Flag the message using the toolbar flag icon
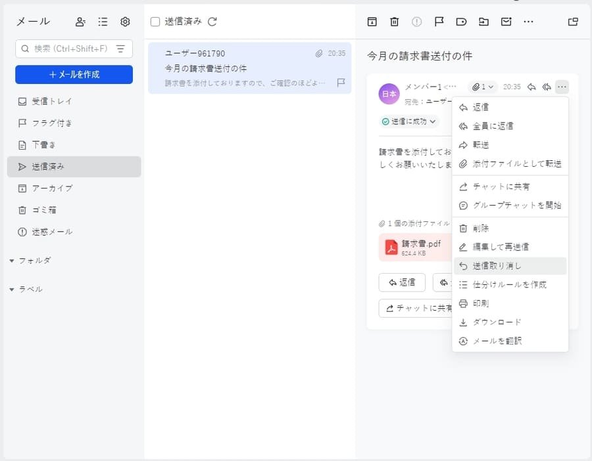The width and height of the screenshot is (592, 461). tap(439, 22)
